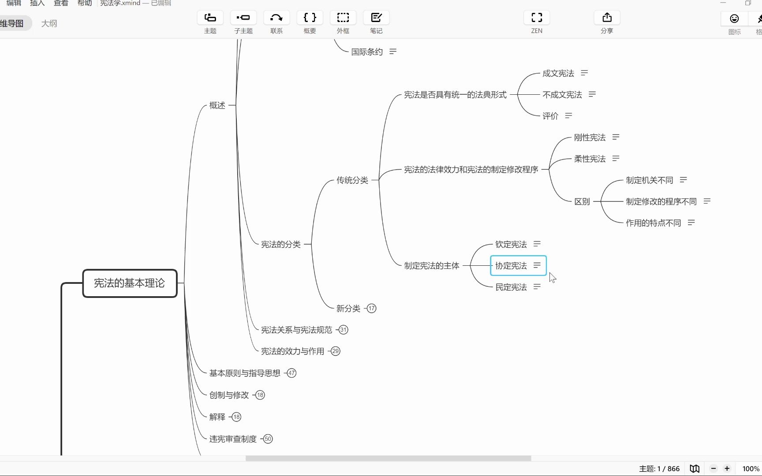Screen dimensions: 762x476
Task: Open note icon beside 柔性宪法
Action: [616, 158]
